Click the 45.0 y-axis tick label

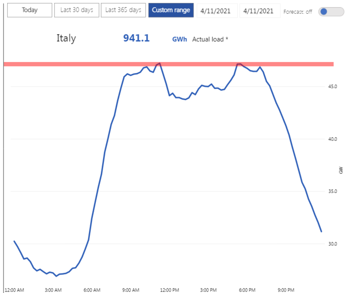(x=333, y=87)
